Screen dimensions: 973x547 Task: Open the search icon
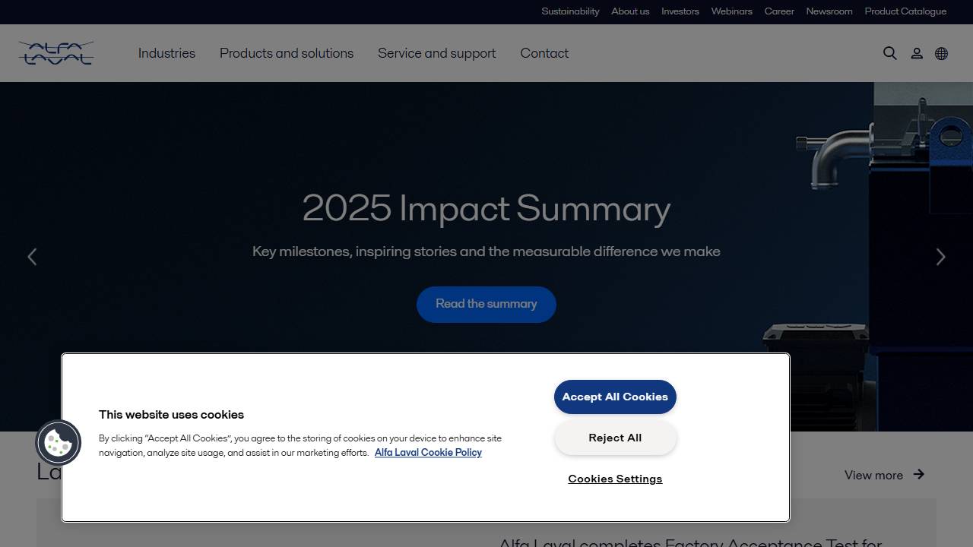point(889,53)
